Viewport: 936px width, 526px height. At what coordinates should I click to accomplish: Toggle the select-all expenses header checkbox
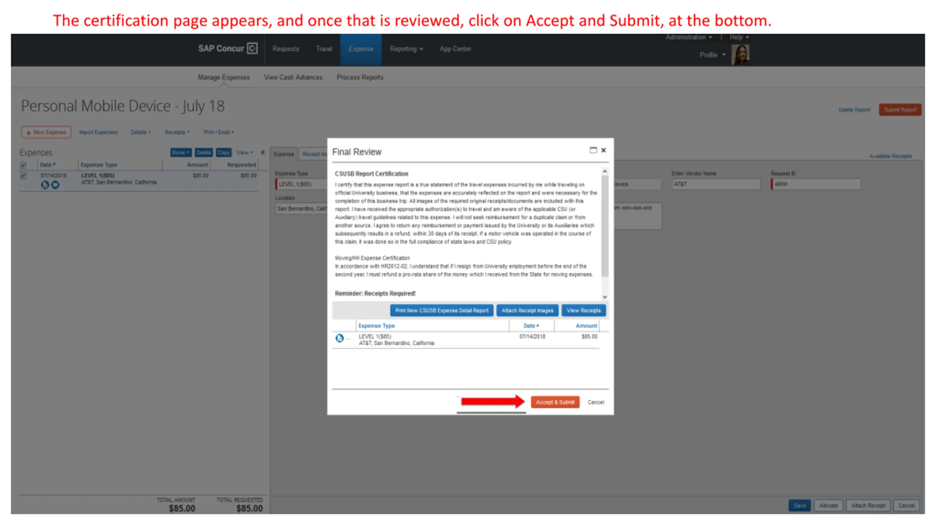click(23, 165)
